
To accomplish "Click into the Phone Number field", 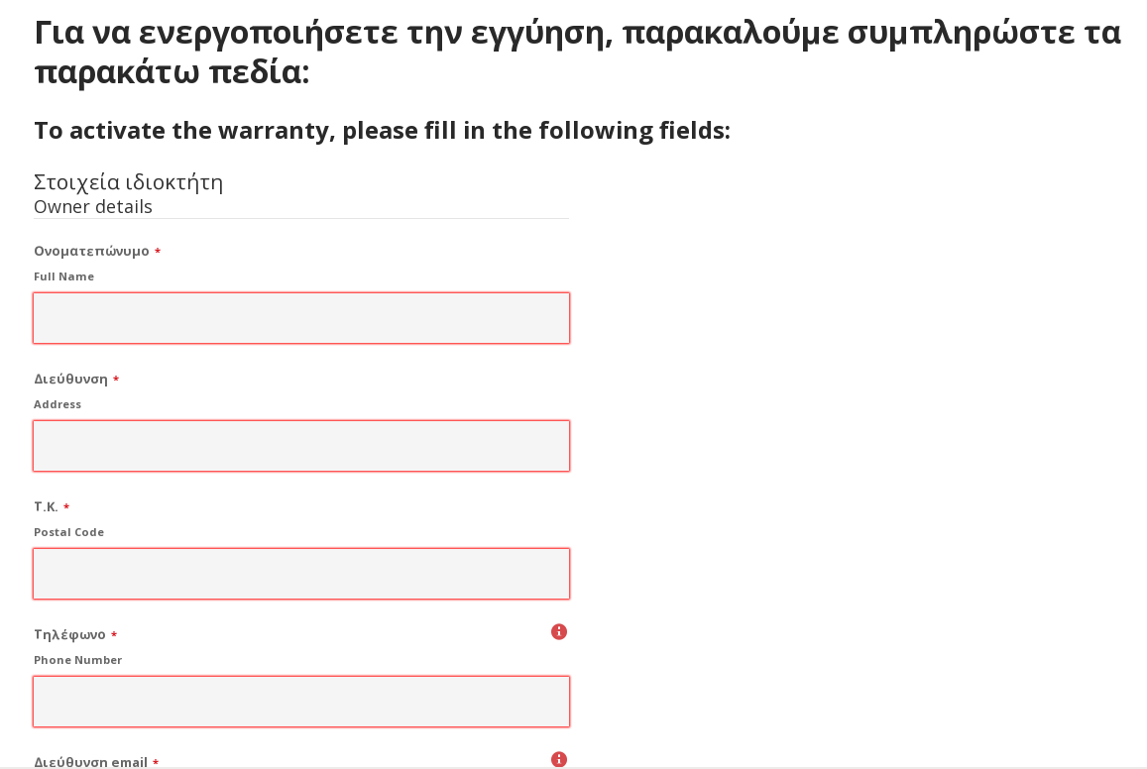I will pyautogui.click(x=301, y=702).
